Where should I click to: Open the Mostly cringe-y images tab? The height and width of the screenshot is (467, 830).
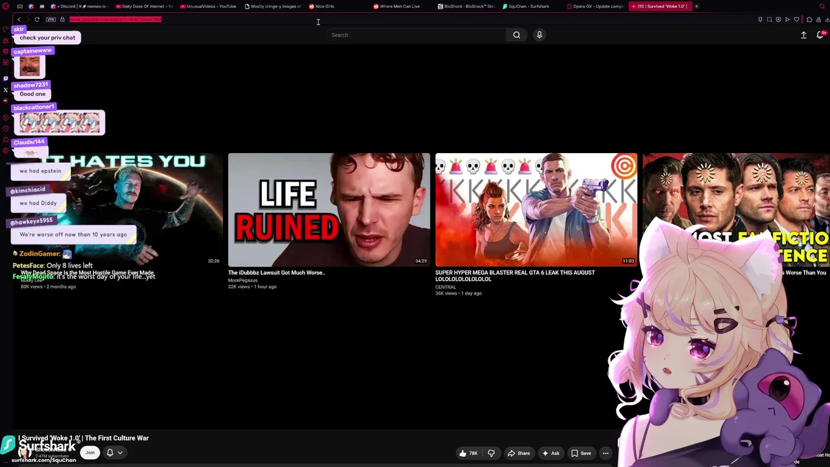(273, 6)
